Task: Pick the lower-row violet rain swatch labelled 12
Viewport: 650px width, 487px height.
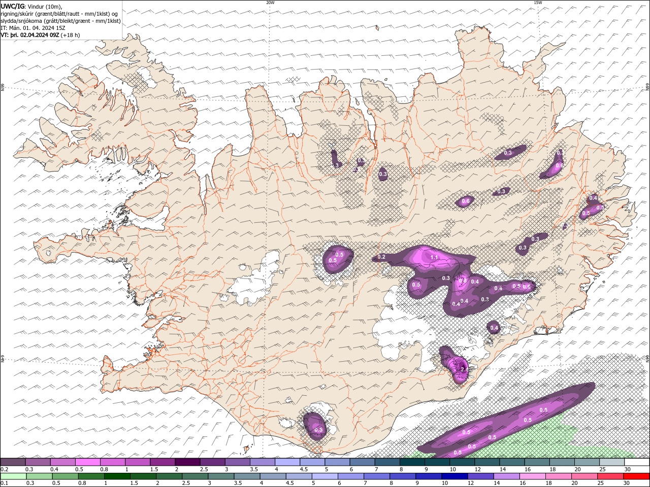Action: tap(481, 476)
